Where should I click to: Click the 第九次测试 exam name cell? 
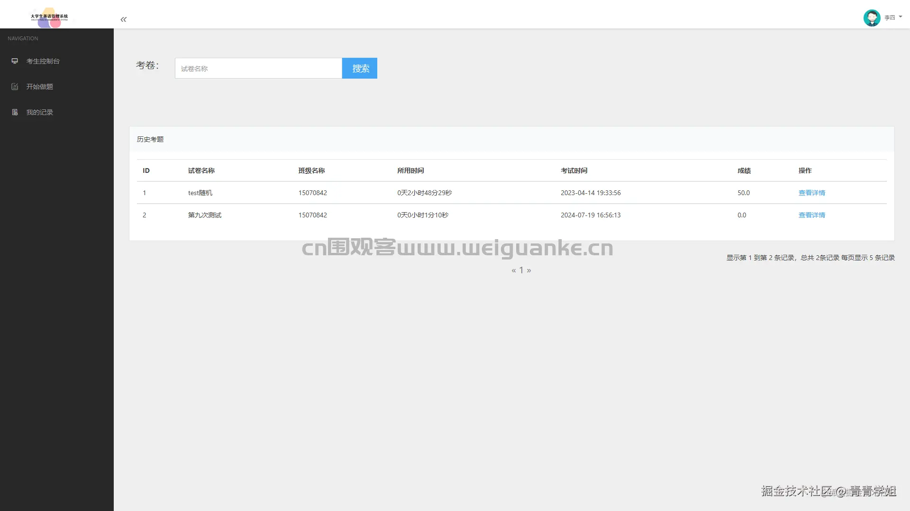(x=204, y=215)
